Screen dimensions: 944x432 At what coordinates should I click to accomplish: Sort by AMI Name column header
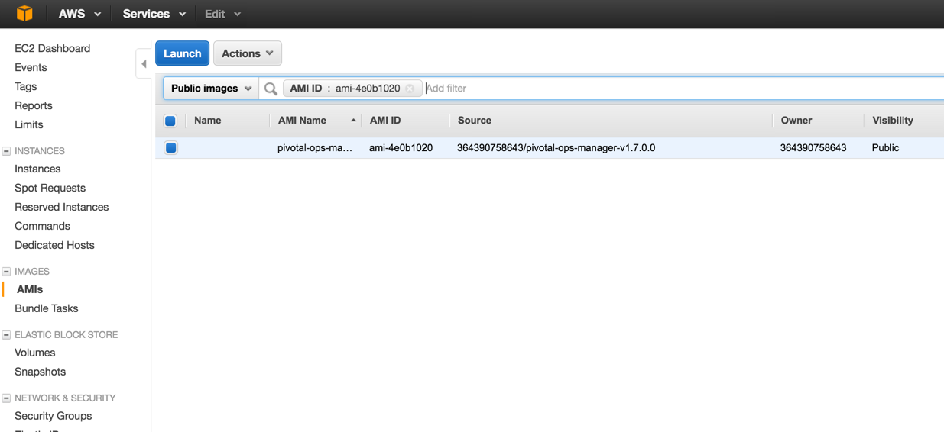pos(303,121)
